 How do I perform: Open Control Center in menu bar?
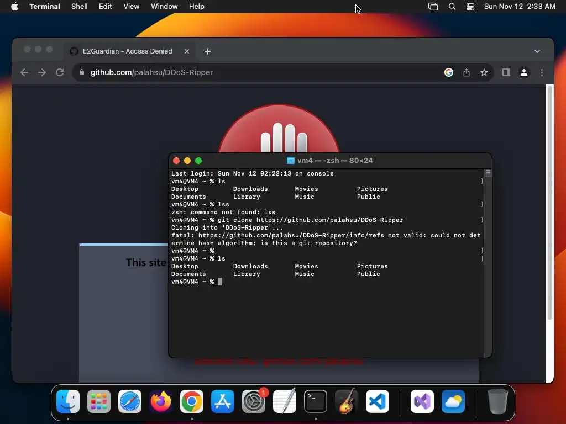tap(470, 7)
